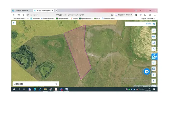Open the map layers tool
The height and width of the screenshot is (120, 169).
pyautogui.click(x=154, y=31)
